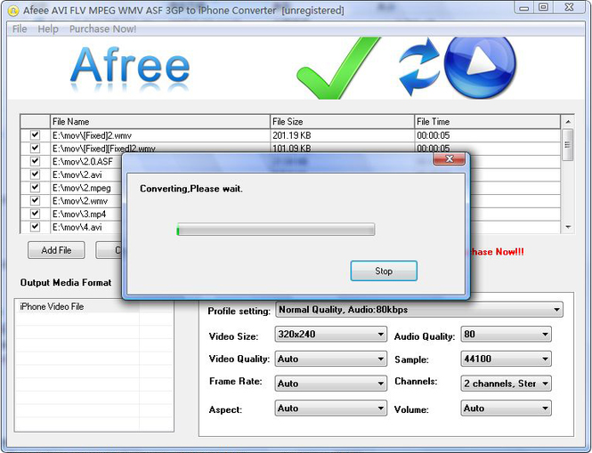The image size is (592, 453).
Task: Open the Sample rate dropdown
Action: (x=506, y=359)
